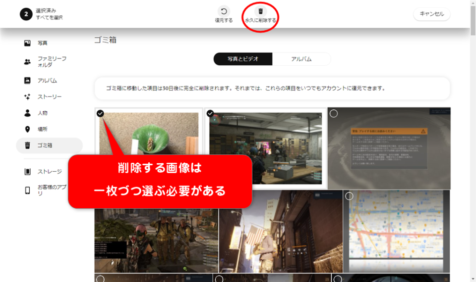Select the gray warning dialog screenshot
476x282 pixels.
334,114
